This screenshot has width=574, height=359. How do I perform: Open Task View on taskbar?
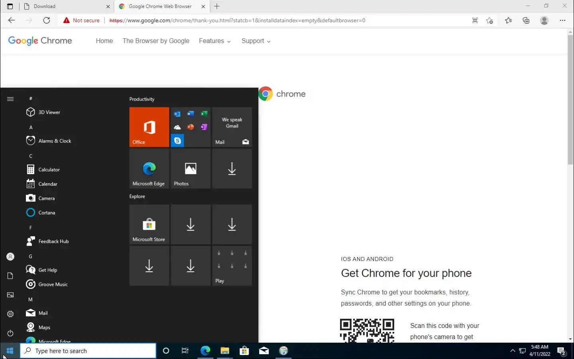185,351
